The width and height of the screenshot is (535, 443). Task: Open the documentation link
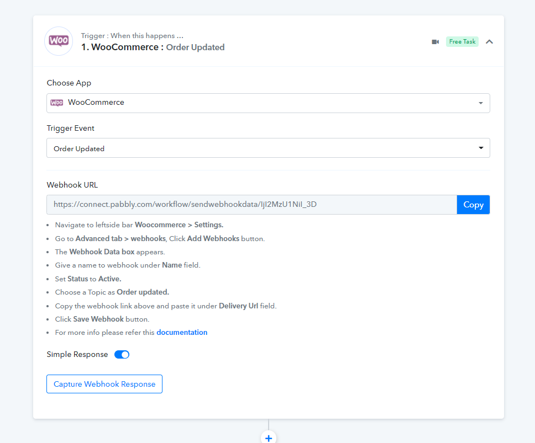(x=182, y=332)
